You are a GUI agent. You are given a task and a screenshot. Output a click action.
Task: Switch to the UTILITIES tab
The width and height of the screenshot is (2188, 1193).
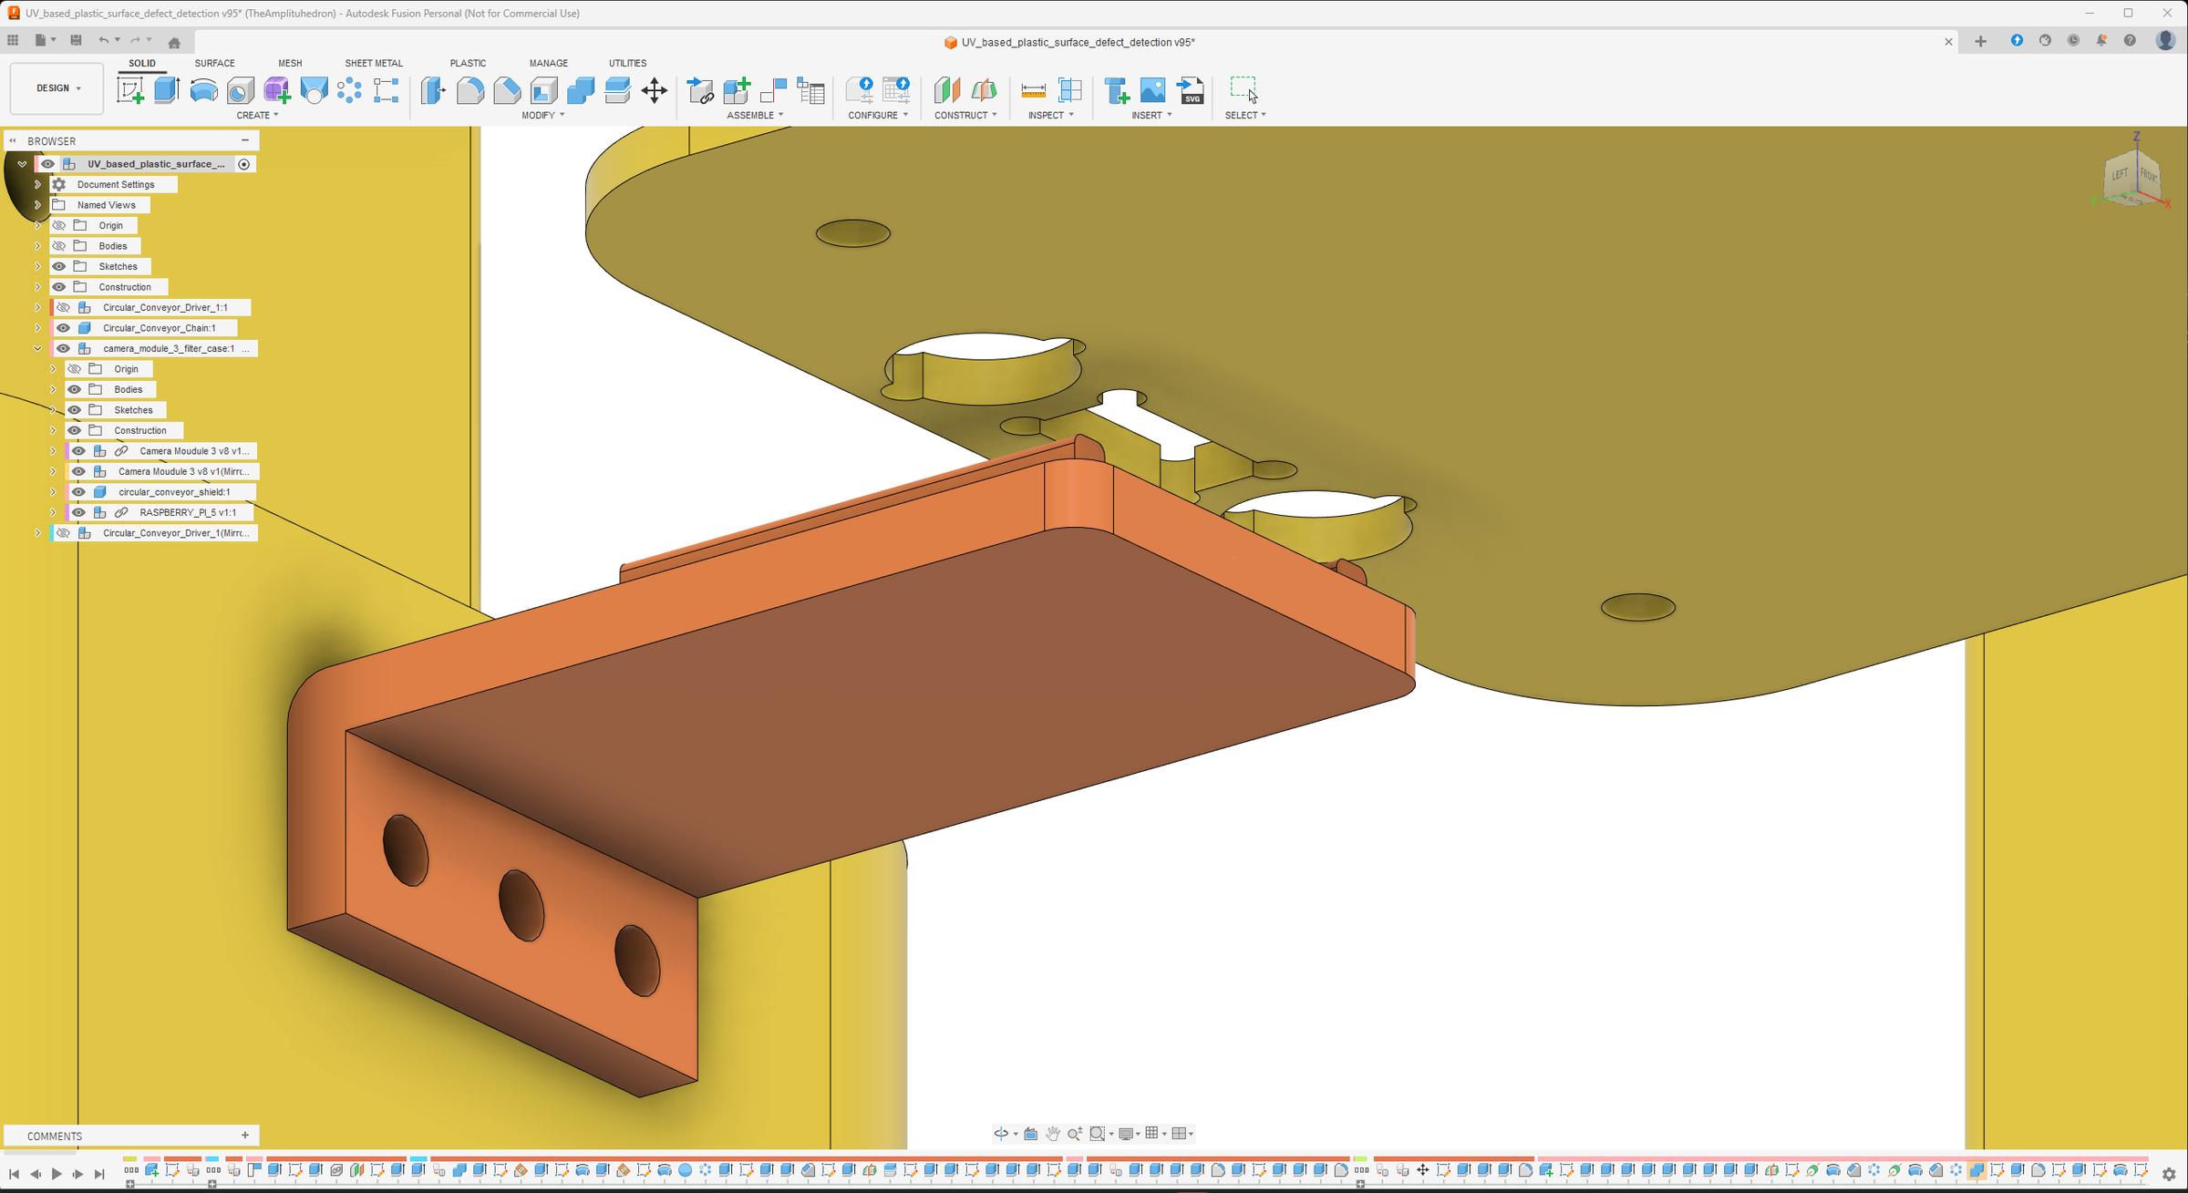click(627, 63)
